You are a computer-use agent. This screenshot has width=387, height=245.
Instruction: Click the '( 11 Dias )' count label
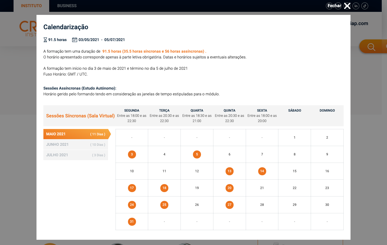pos(98,134)
